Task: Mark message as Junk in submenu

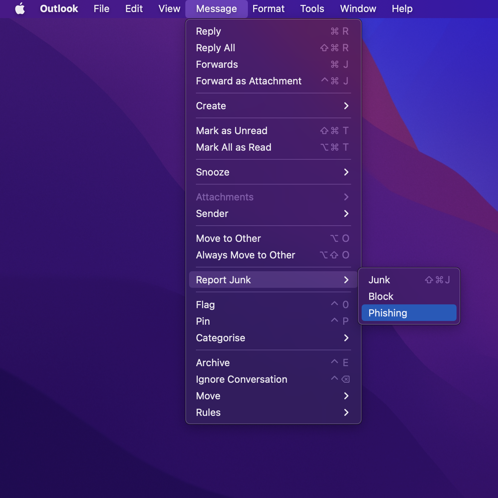Action: click(409, 280)
